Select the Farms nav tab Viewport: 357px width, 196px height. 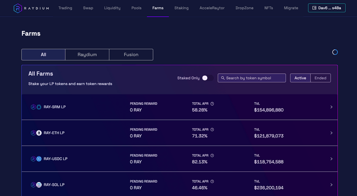tap(158, 8)
